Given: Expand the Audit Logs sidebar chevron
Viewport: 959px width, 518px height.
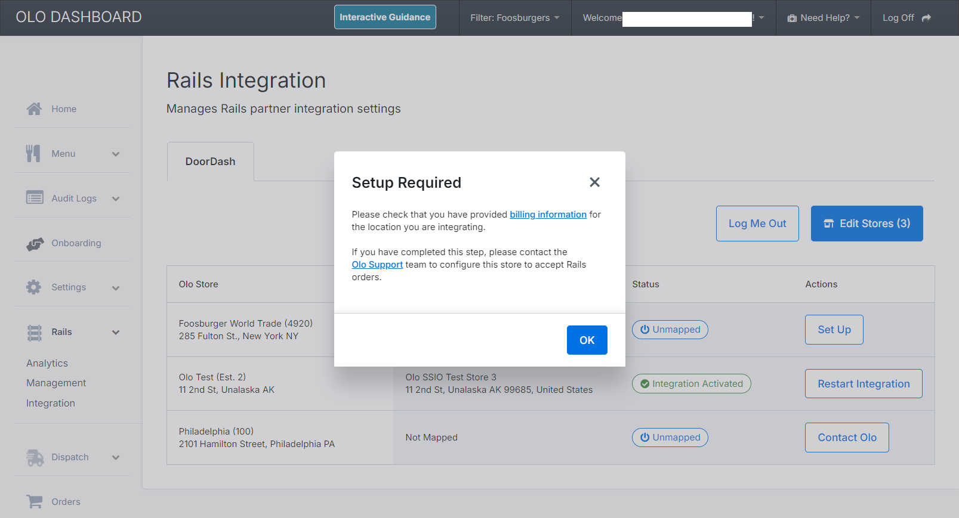Looking at the screenshot, I should coord(116,198).
